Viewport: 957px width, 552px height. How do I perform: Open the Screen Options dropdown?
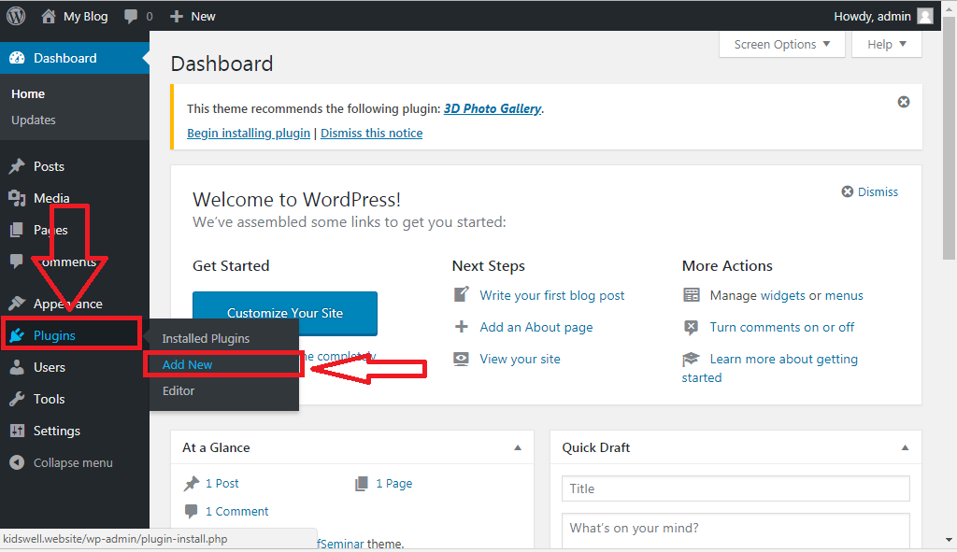(x=781, y=44)
